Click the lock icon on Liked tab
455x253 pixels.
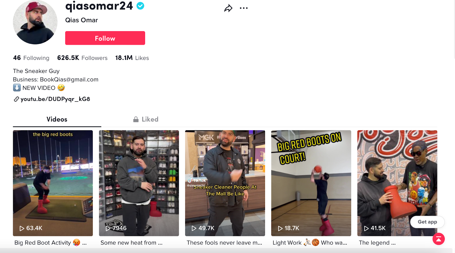tap(136, 119)
